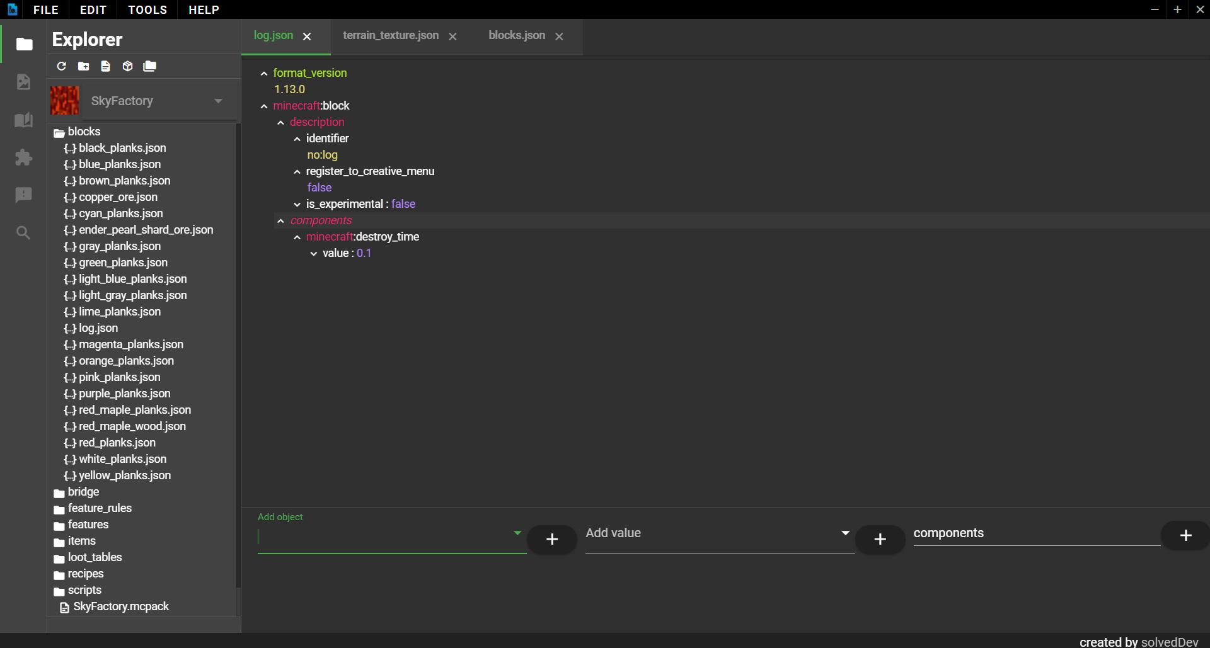Click the plus button beside components field
This screenshot has height=648, width=1210.
click(x=1184, y=535)
